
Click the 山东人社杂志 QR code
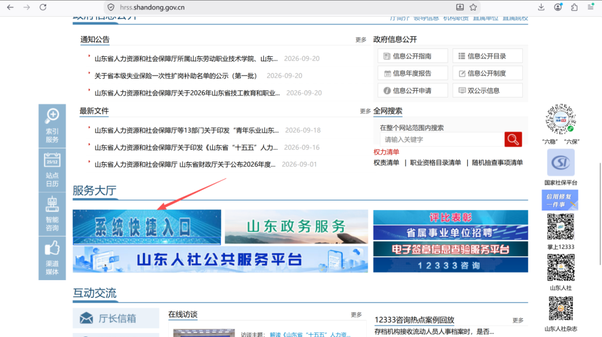(561, 309)
